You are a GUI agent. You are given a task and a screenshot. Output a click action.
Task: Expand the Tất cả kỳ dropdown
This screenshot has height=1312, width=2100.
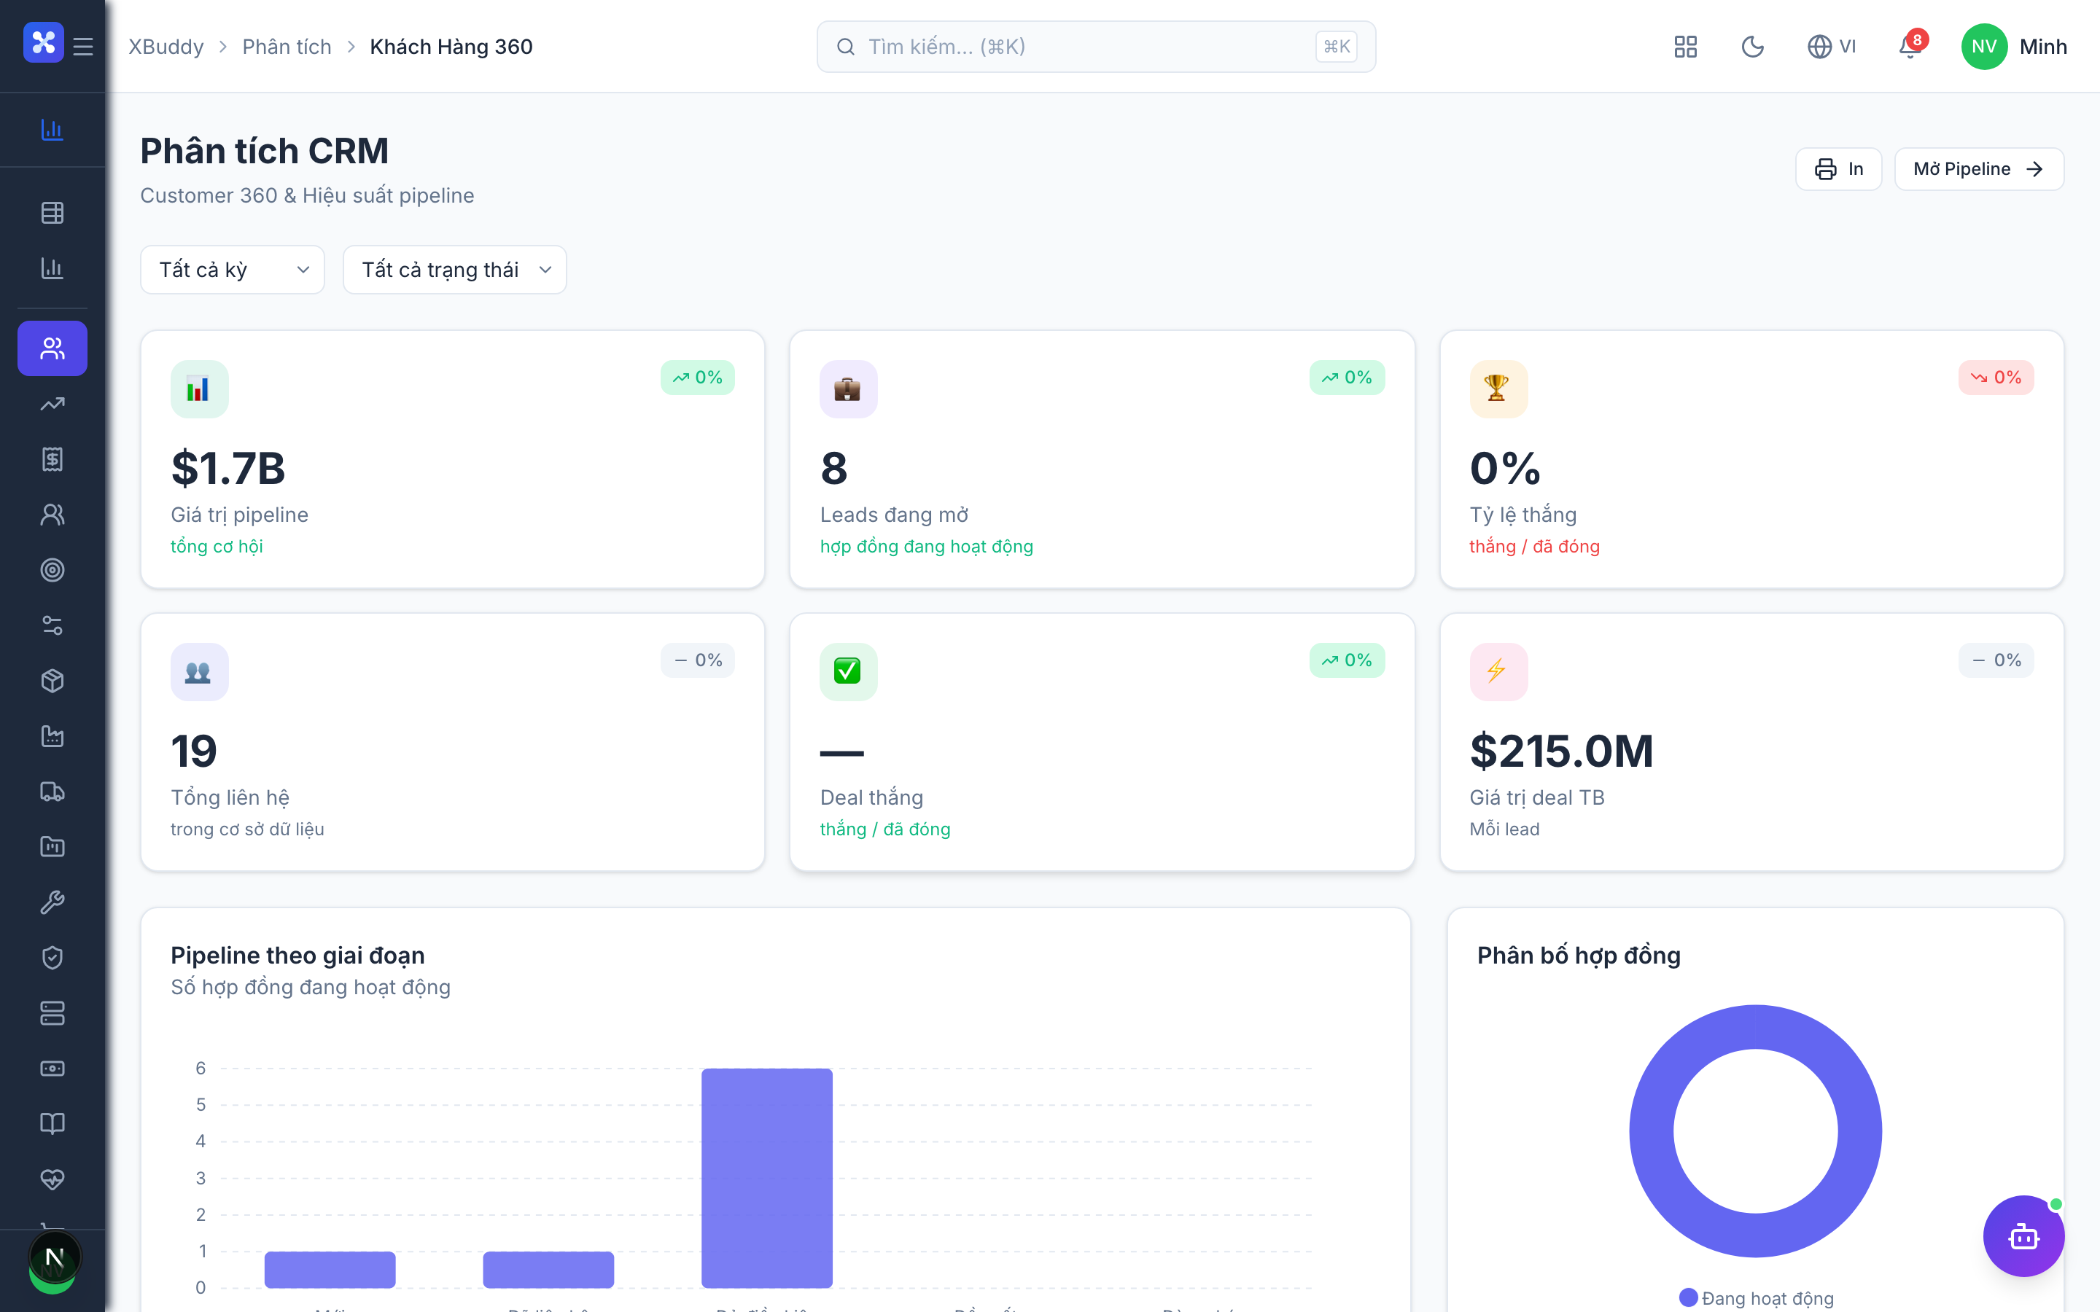coord(233,270)
